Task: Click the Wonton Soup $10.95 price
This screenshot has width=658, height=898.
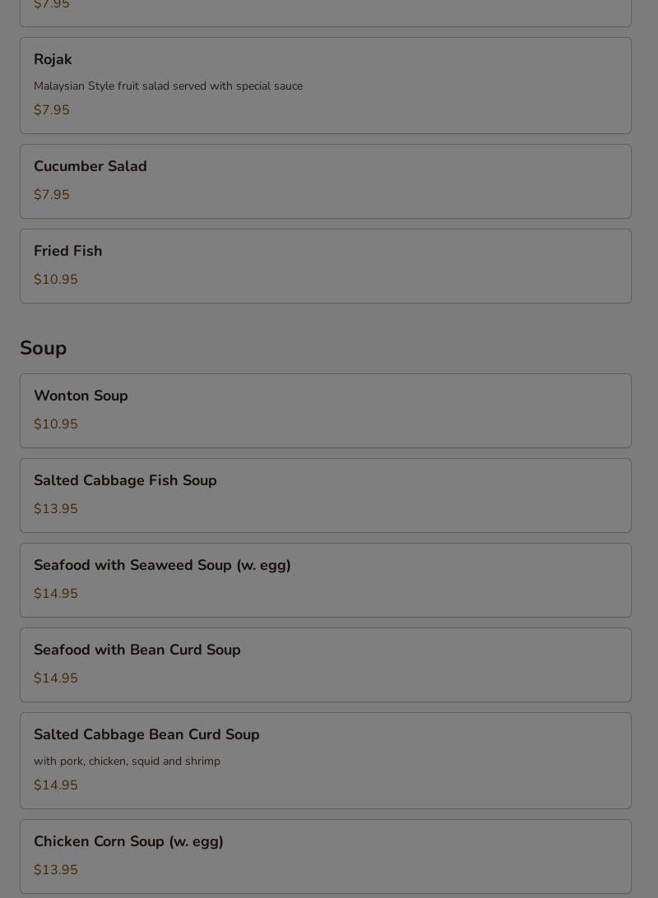Action: 56,424
